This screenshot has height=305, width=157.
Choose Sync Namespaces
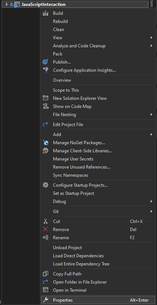(98, 175)
